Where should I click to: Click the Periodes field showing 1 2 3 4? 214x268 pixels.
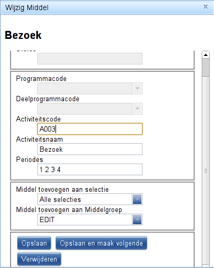pos(90,169)
